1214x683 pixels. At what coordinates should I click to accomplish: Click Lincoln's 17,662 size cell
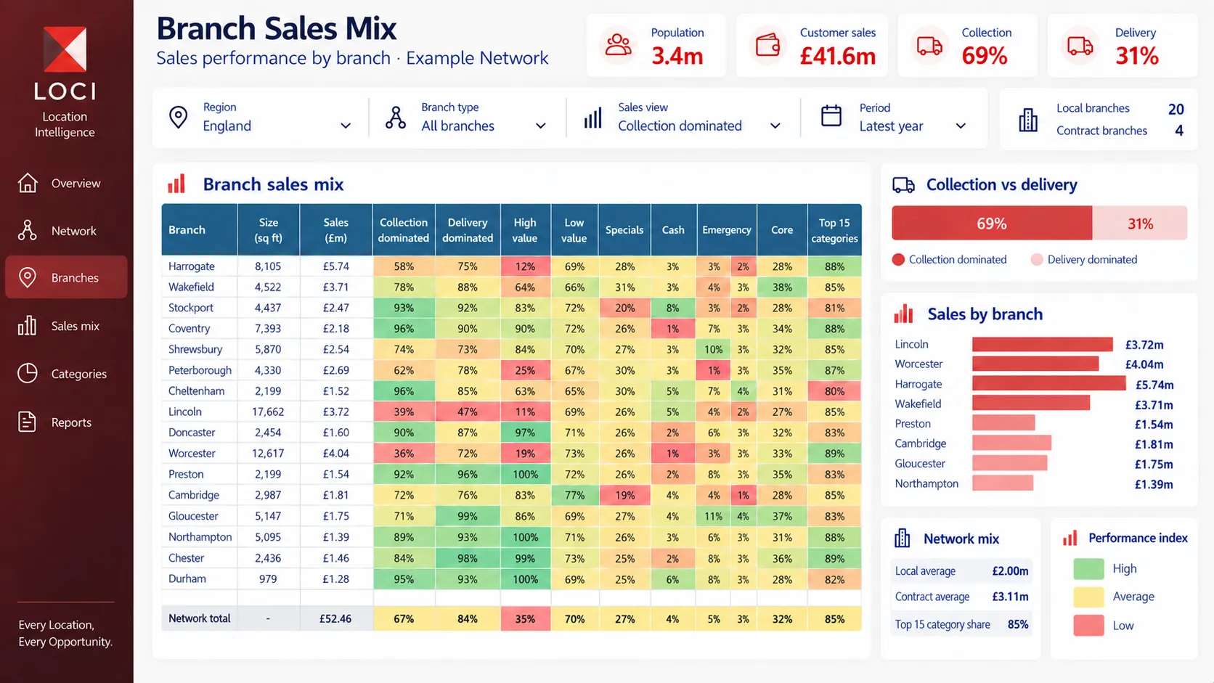pyautogui.click(x=268, y=412)
